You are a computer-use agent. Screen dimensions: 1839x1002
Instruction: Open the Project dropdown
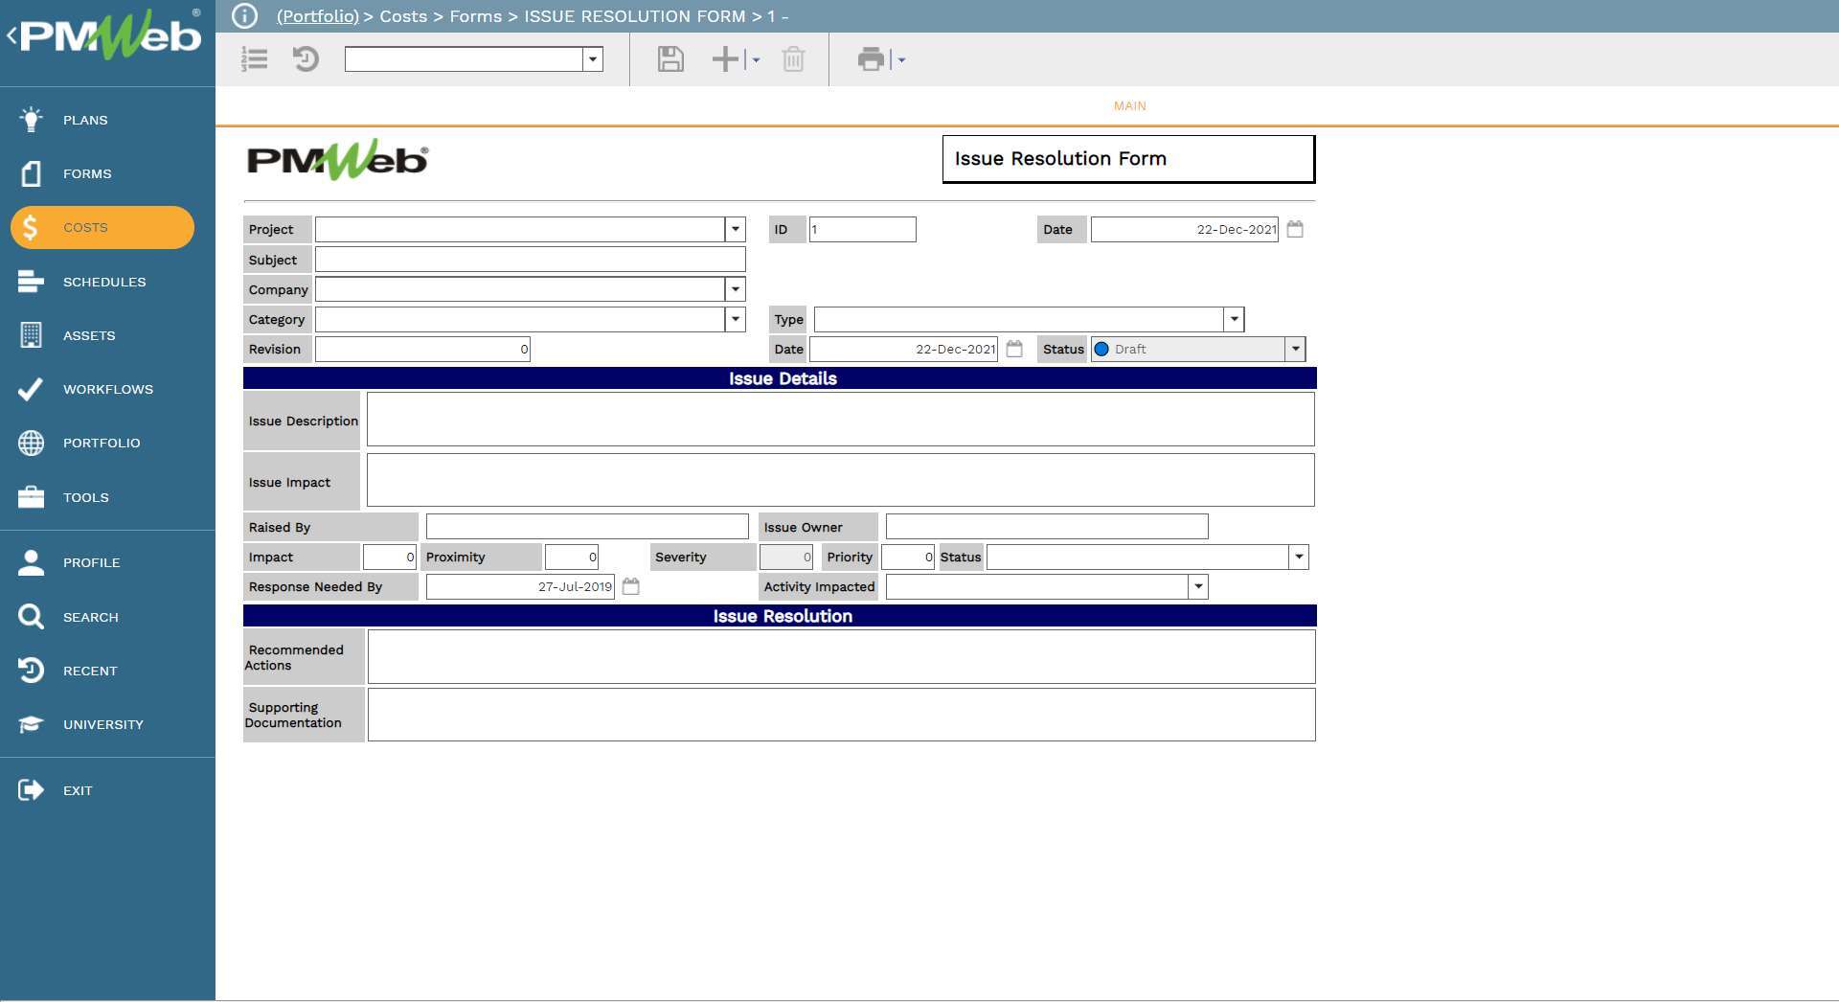[x=736, y=229]
